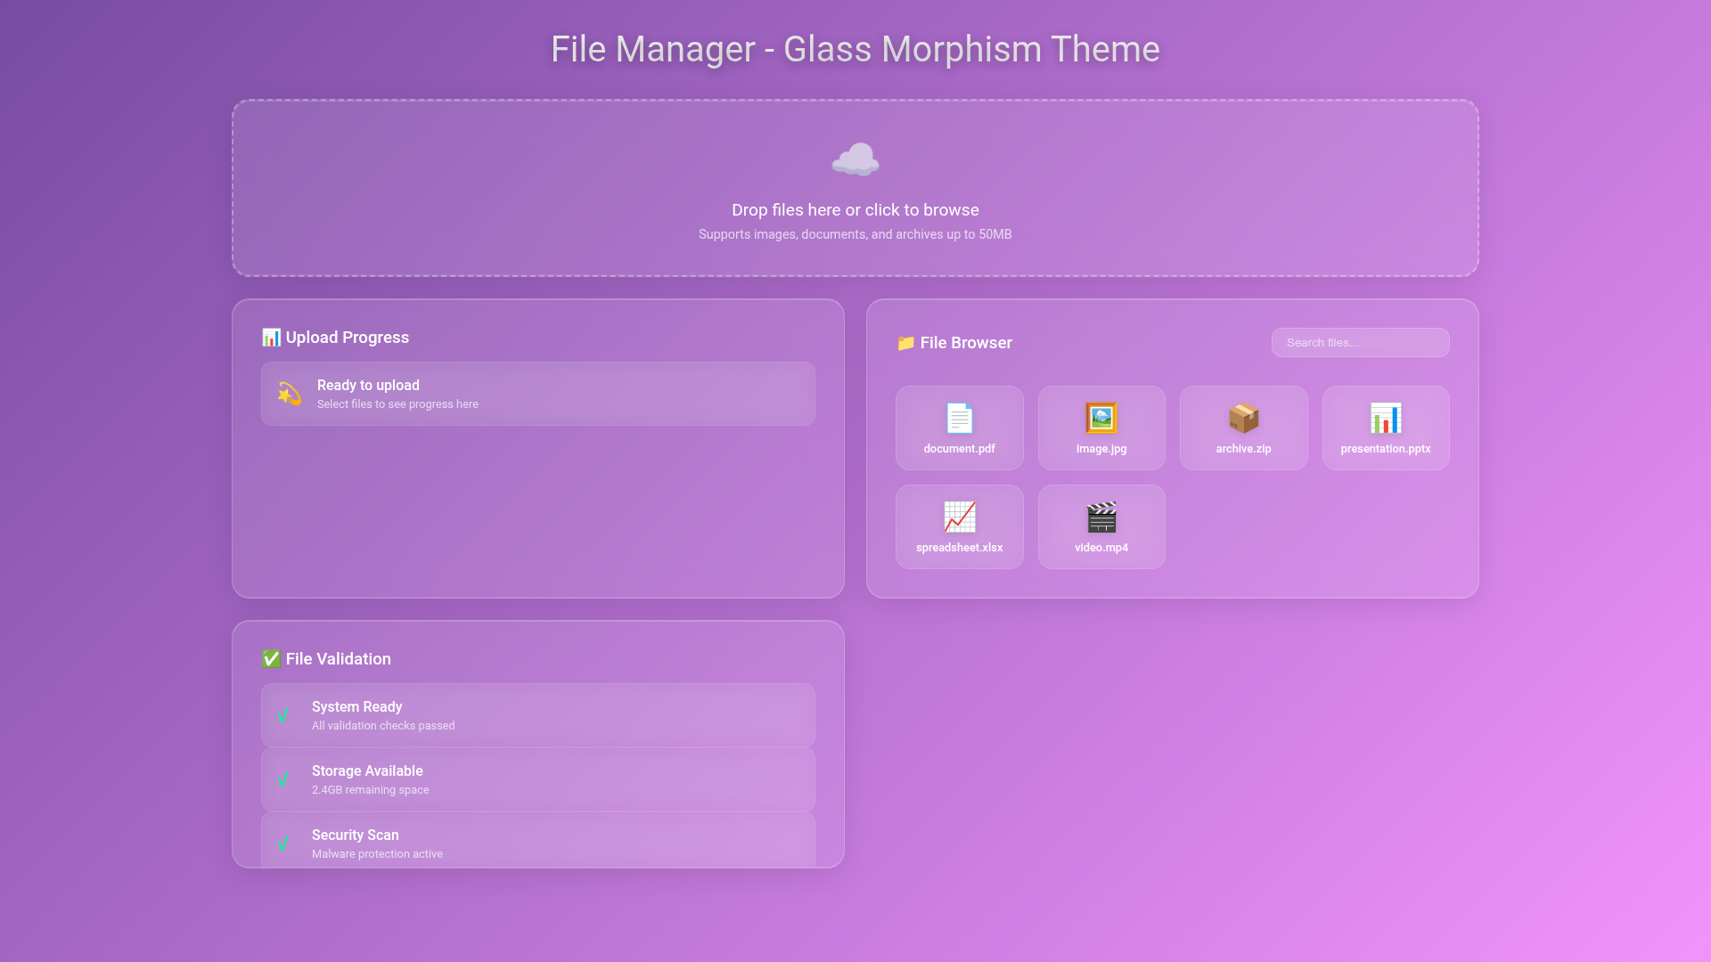Click the Ready to upload star icon
The image size is (1711, 962).
point(289,394)
